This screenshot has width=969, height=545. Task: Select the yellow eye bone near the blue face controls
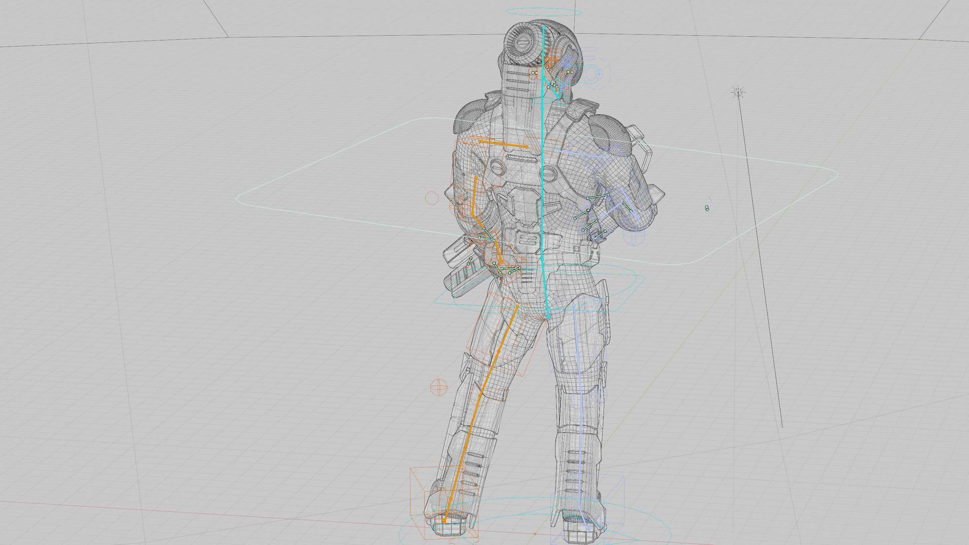click(570, 72)
